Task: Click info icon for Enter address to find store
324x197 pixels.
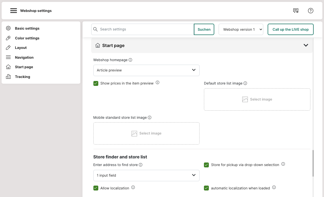Action: coord(141,165)
